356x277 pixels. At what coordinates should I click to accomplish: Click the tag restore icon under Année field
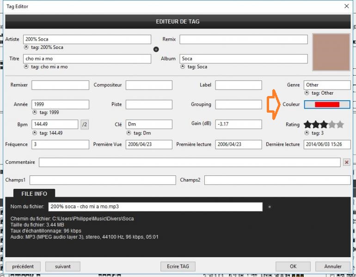click(34, 112)
